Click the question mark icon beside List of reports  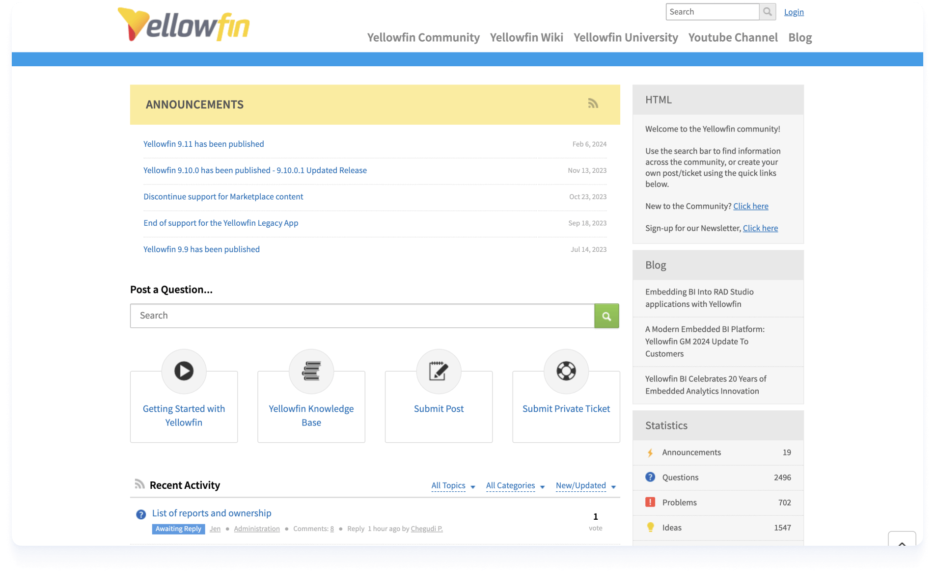141,514
